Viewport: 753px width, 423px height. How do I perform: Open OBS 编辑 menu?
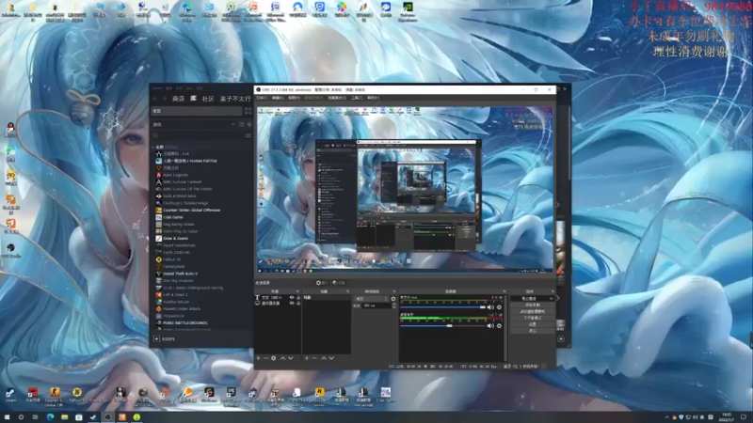pyautogui.click(x=278, y=98)
